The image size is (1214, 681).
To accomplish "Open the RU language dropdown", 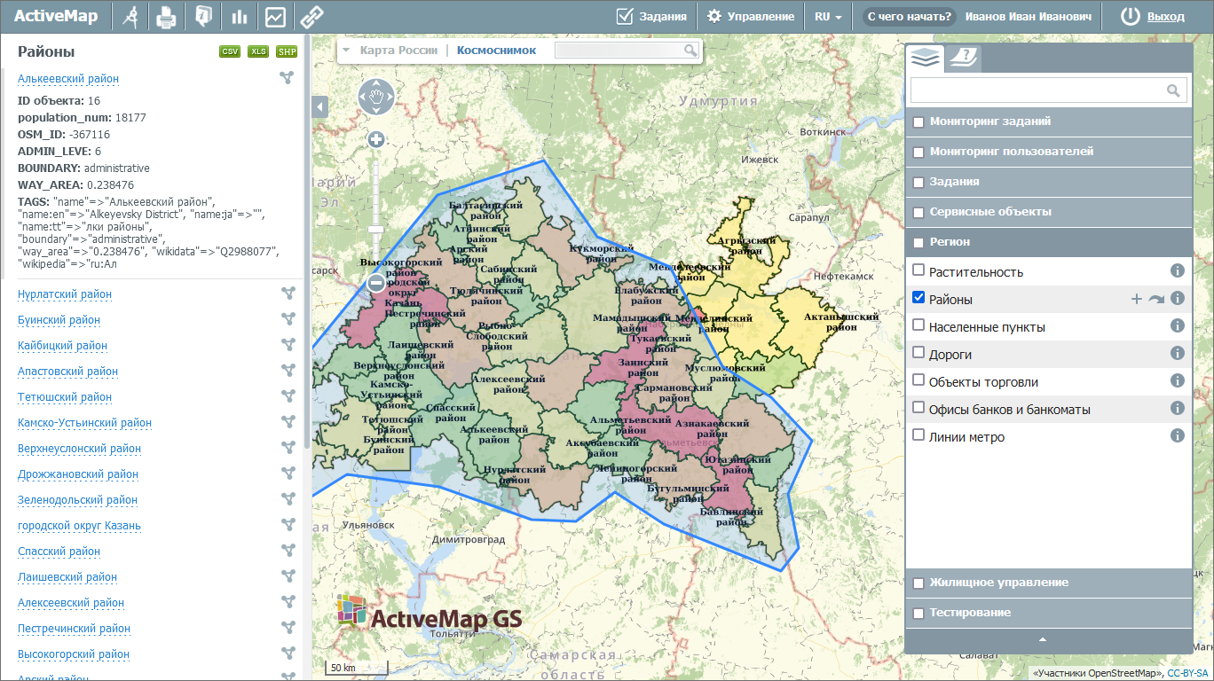I will pos(827,16).
